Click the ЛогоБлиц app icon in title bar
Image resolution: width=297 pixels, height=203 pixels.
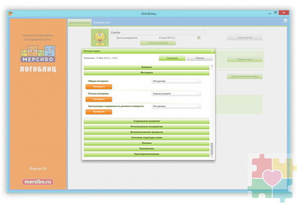click(10, 13)
